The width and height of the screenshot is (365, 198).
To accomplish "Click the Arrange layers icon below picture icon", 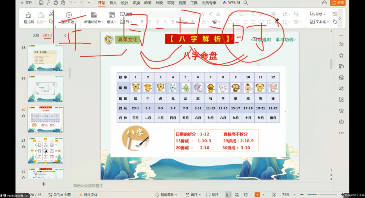I will [335, 22].
